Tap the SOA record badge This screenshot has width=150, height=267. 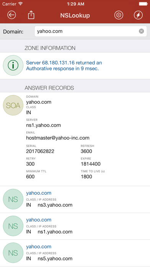(x=13, y=105)
